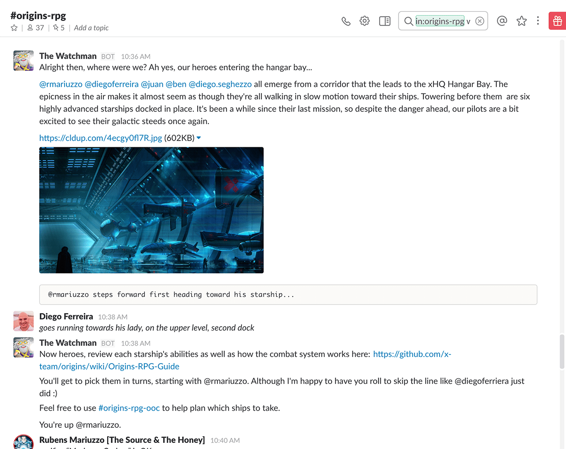This screenshot has height=449, width=566.
Task: Click The Watchman name at 10:36 AM
Action: (68, 56)
